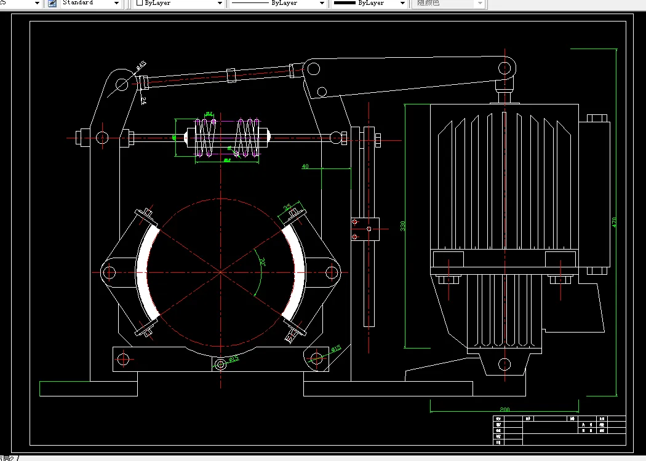
Task: Select the 24 dimension on the rod
Action: click(x=143, y=100)
